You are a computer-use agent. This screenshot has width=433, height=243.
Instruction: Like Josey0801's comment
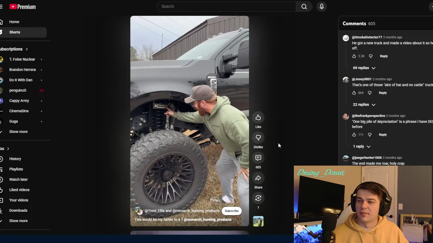click(x=354, y=93)
